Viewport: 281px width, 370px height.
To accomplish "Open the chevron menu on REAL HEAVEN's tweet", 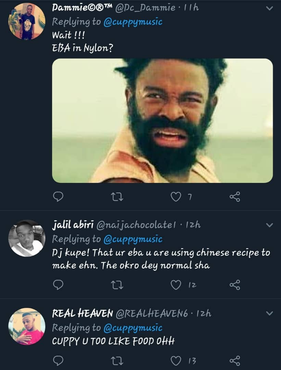I will coord(270,313).
